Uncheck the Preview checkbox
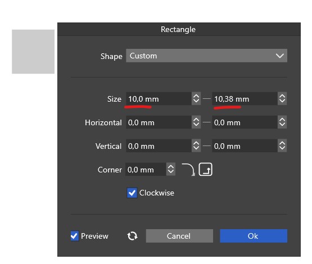 coord(74,236)
